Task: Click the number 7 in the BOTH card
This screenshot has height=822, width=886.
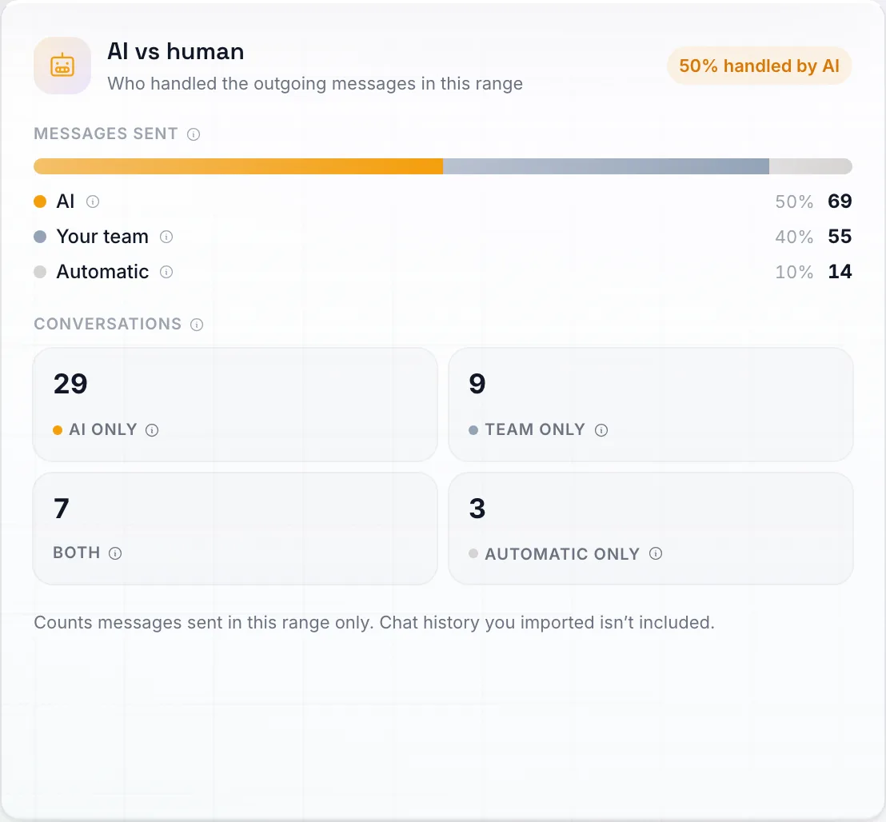Action: pyautogui.click(x=62, y=509)
